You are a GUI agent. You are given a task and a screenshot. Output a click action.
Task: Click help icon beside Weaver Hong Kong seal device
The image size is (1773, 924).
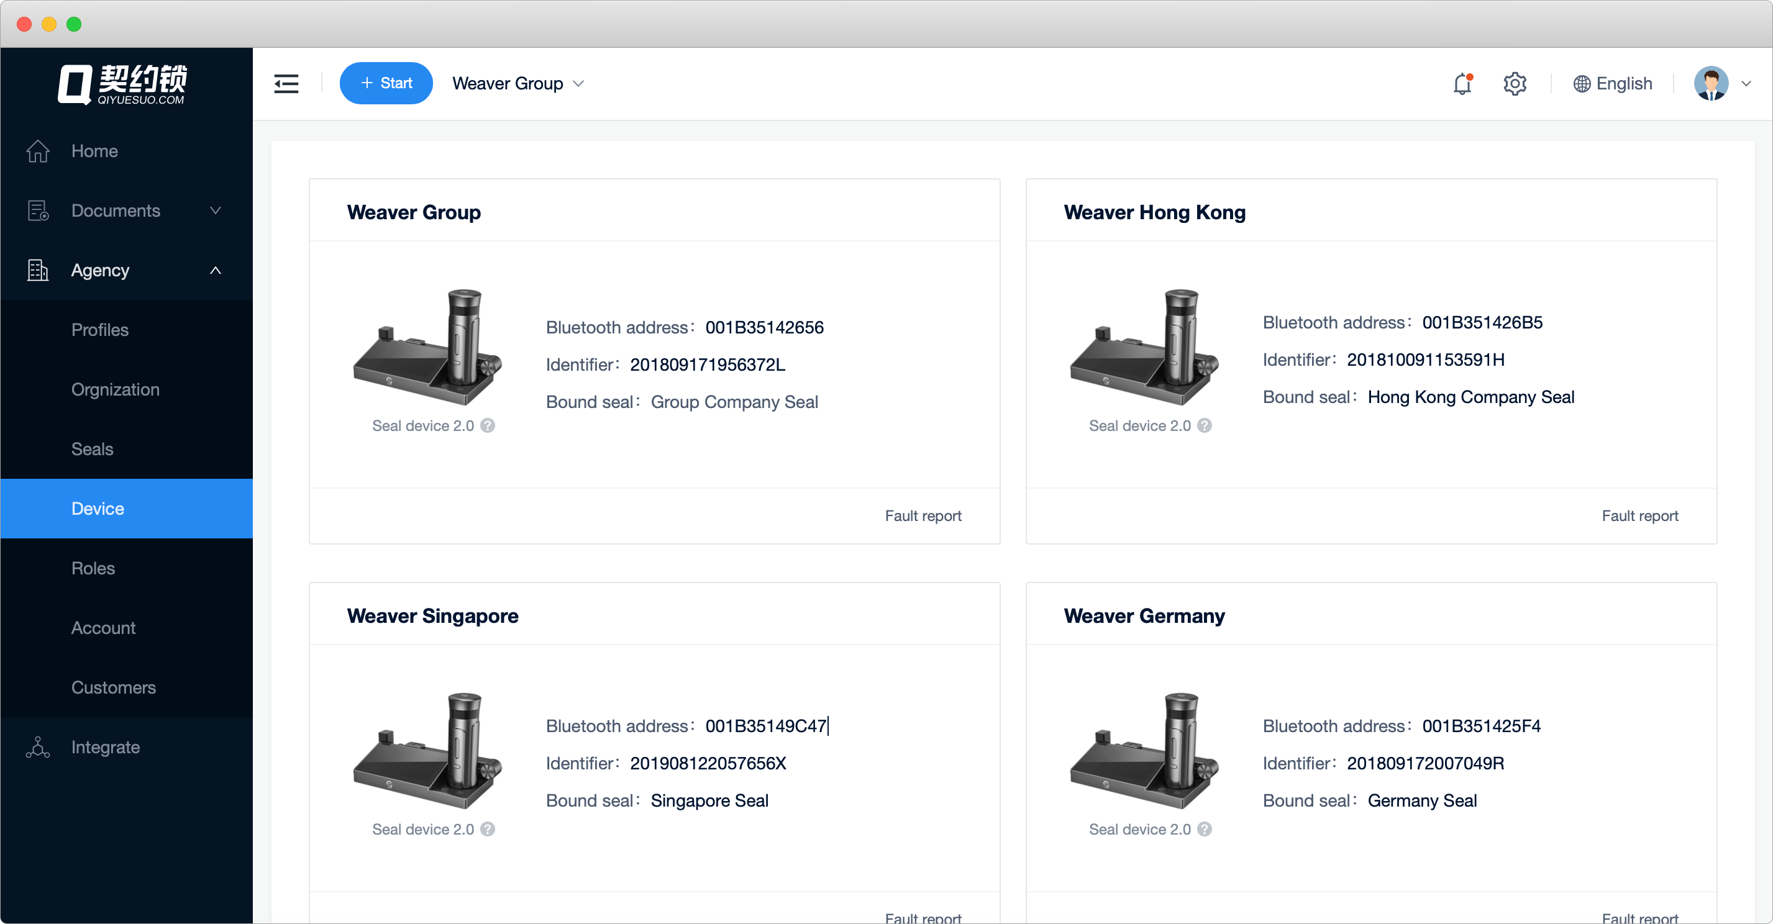tap(1205, 426)
